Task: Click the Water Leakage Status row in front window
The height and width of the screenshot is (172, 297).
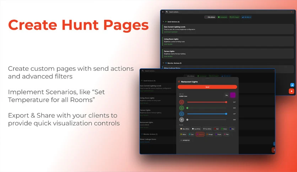Action: point(158,140)
